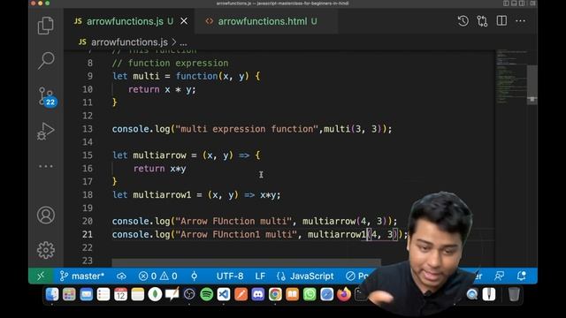The height and width of the screenshot is (318, 566).
Task: Open the Manage gear menu
Action: coord(46,250)
